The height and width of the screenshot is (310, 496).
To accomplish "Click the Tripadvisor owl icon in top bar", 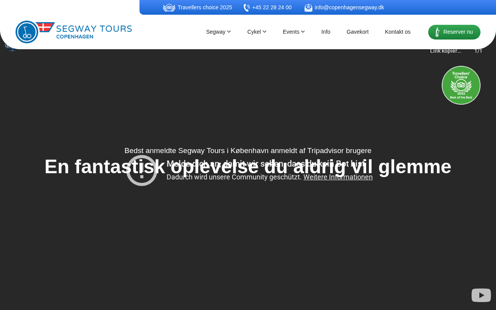I will pyautogui.click(x=169, y=8).
